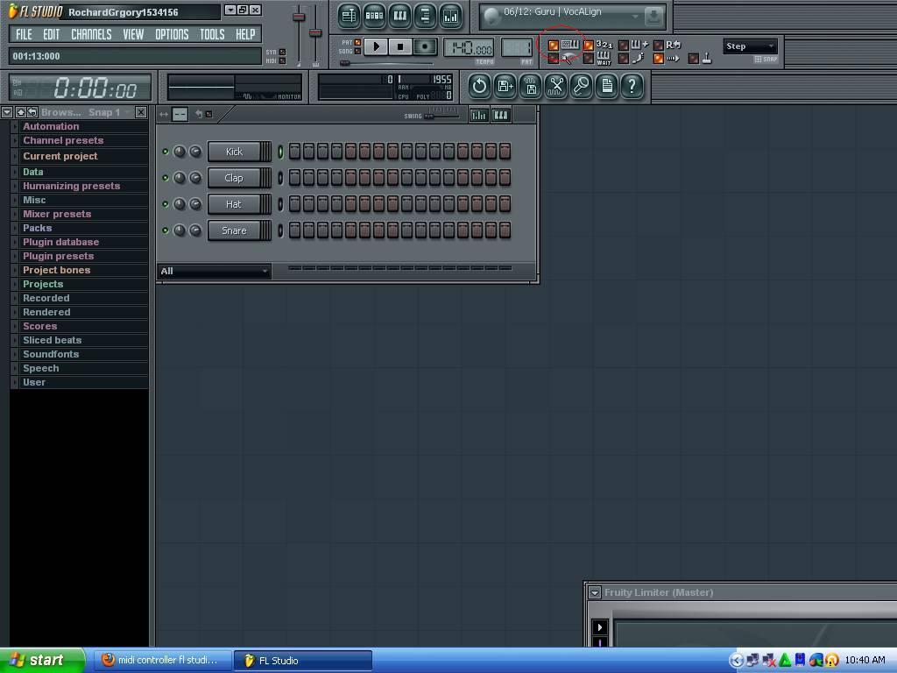Open the channel filter All dropdown
Image resolution: width=897 pixels, height=673 pixels.
point(214,272)
